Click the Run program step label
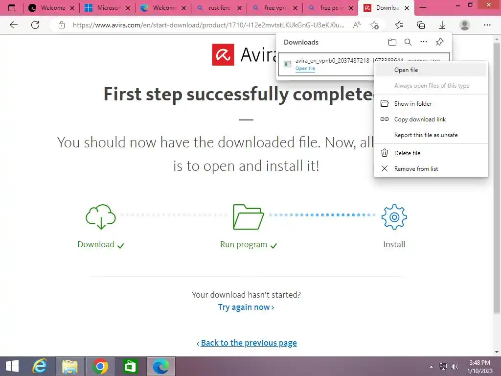Image resolution: width=501 pixels, height=376 pixels. point(244,244)
